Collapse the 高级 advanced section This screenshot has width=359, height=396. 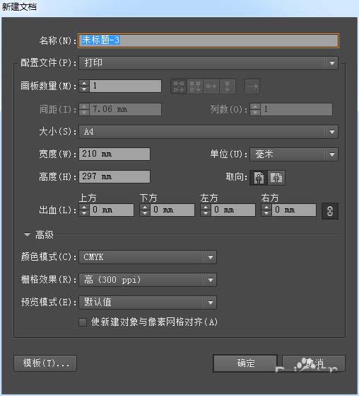pos(27,234)
